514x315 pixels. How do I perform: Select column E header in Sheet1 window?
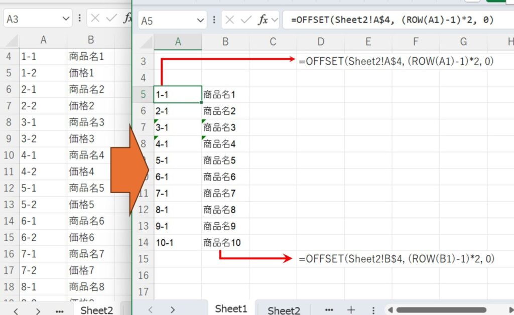[x=368, y=42]
